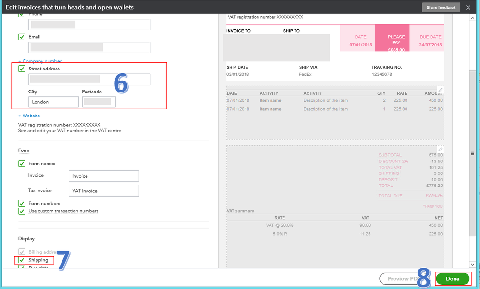Viewport: 480px width, 289px height.
Task: Click the DATE box in preview
Action: (357, 38)
